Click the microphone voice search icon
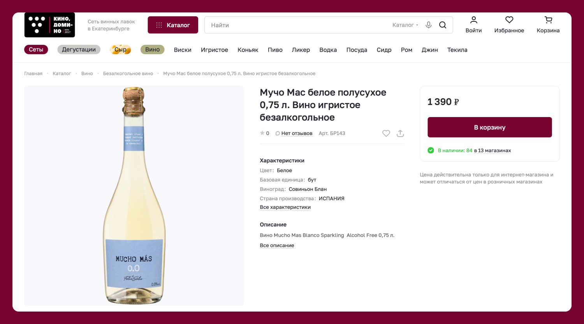 [x=429, y=25]
